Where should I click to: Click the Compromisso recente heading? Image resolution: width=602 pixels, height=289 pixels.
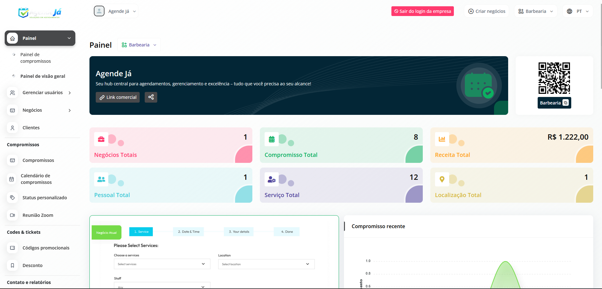pyautogui.click(x=378, y=226)
